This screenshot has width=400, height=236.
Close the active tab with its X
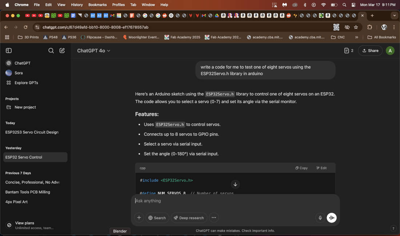(362, 16)
